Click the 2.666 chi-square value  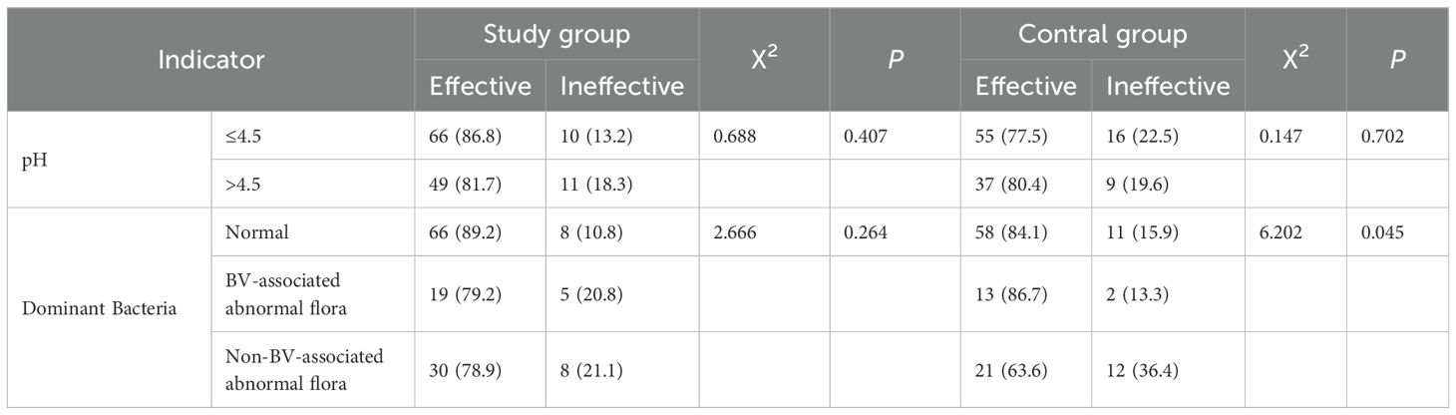point(736,232)
